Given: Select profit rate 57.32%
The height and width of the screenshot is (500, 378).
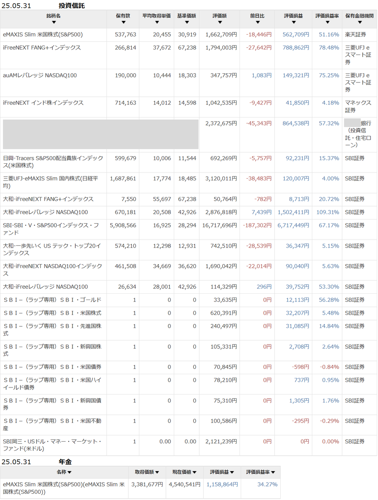Looking at the screenshot, I should click(329, 123).
